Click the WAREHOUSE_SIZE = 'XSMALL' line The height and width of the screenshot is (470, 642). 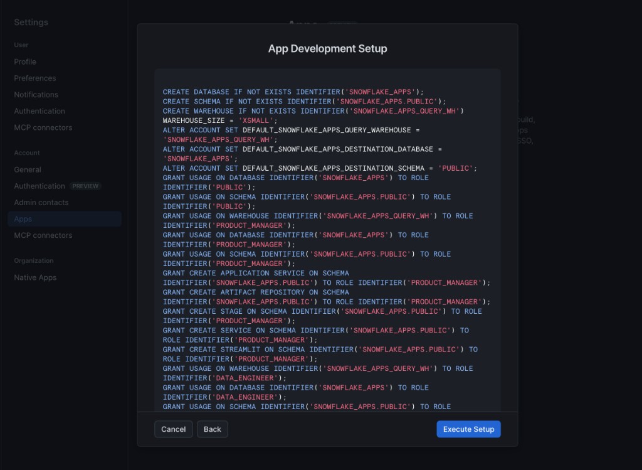220,120
